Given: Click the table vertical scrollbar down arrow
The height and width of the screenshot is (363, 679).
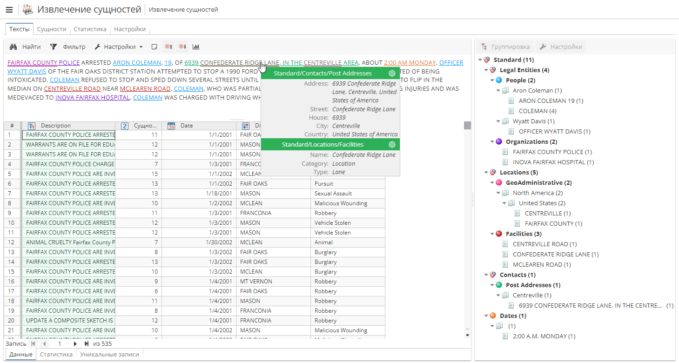Looking at the screenshot, I should 467,335.
